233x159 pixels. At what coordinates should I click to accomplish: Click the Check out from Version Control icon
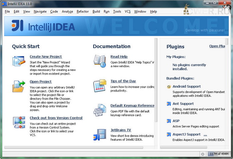(19, 122)
